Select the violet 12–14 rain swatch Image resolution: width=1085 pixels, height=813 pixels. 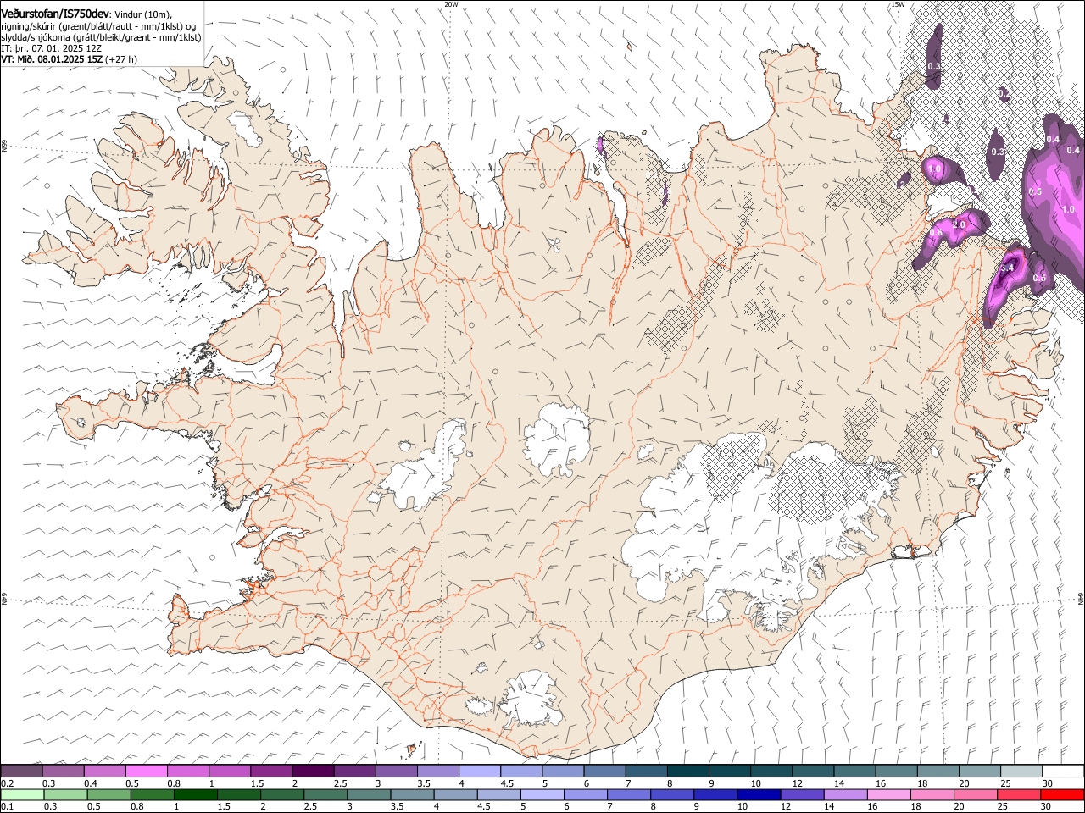[x=802, y=794]
